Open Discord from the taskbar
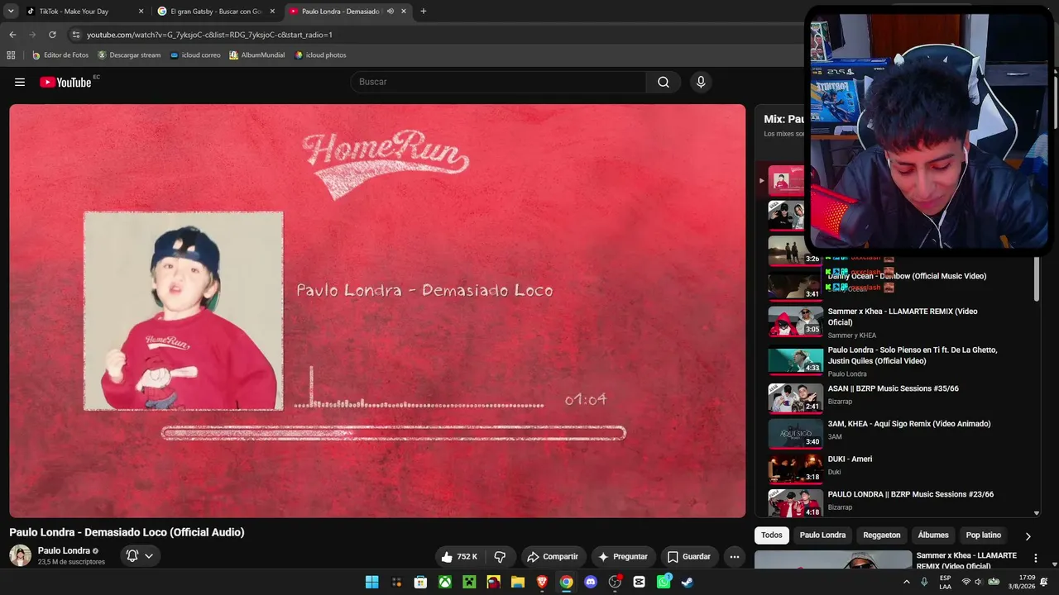The image size is (1059, 595). (591, 582)
